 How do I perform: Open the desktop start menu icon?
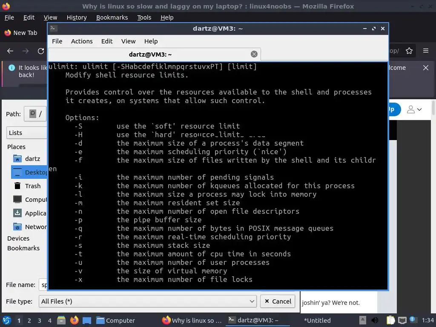7,320
